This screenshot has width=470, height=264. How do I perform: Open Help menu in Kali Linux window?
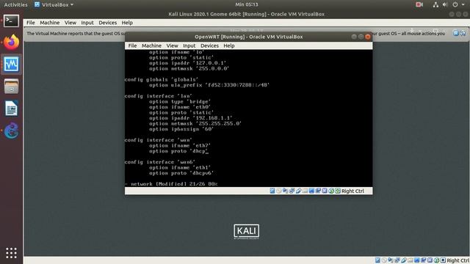point(127,23)
